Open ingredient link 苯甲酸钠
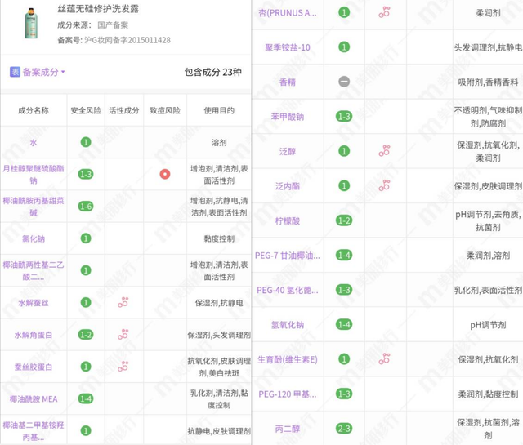523x445 pixels. coord(288,117)
